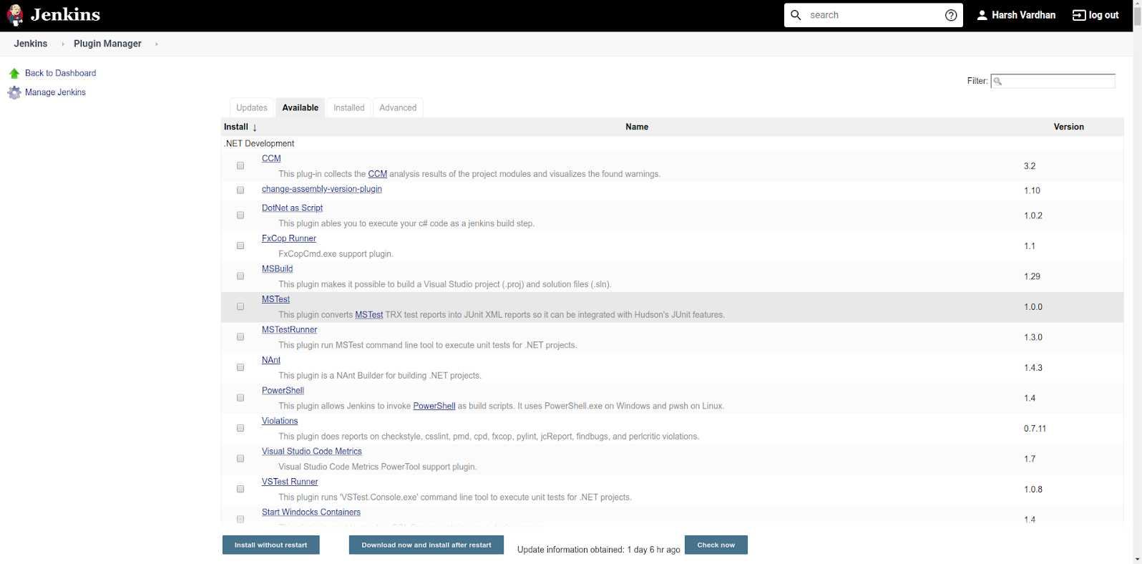Click the page vertical scrollbar
The width and height of the screenshot is (1142, 564).
[x=1137, y=282]
